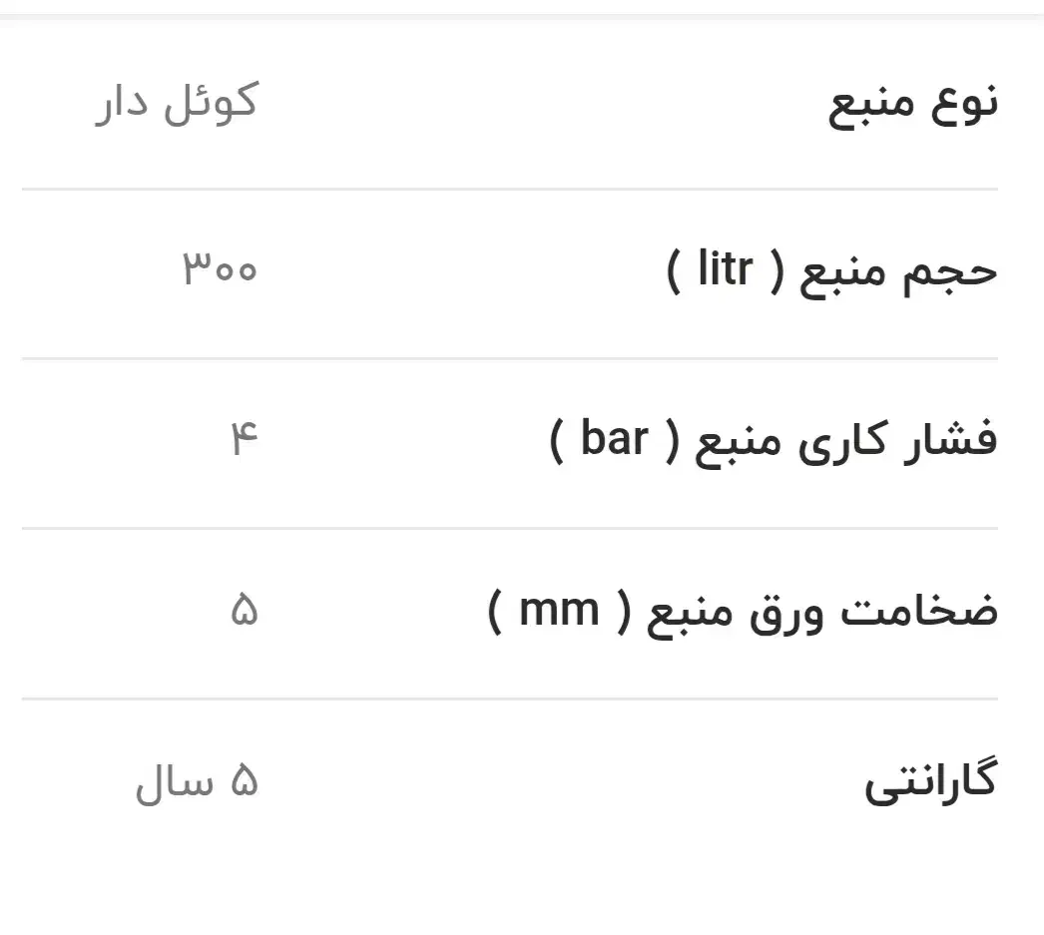Click the 'bar' unit text
The image size is (1044, 935).
point(614,439)
